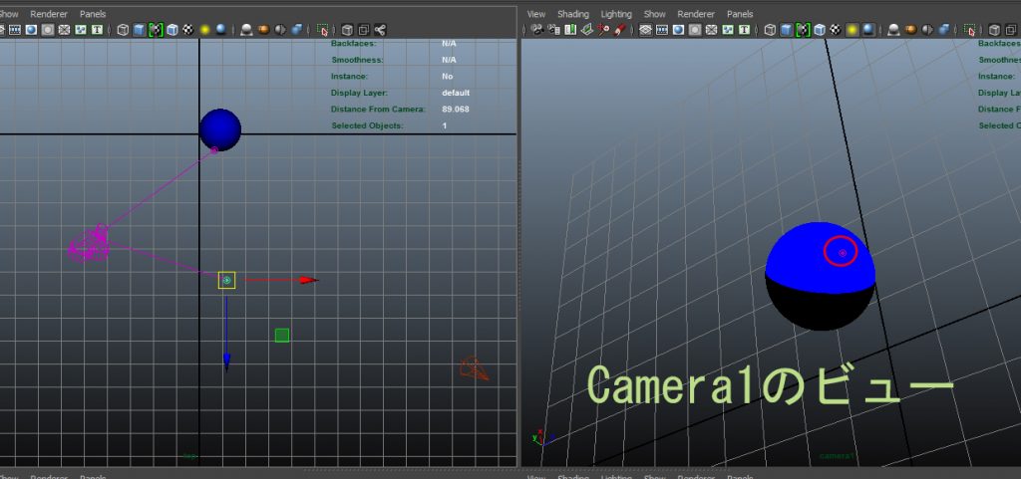Open Lighting menu in camera1 panel

[x=616, y=14]
